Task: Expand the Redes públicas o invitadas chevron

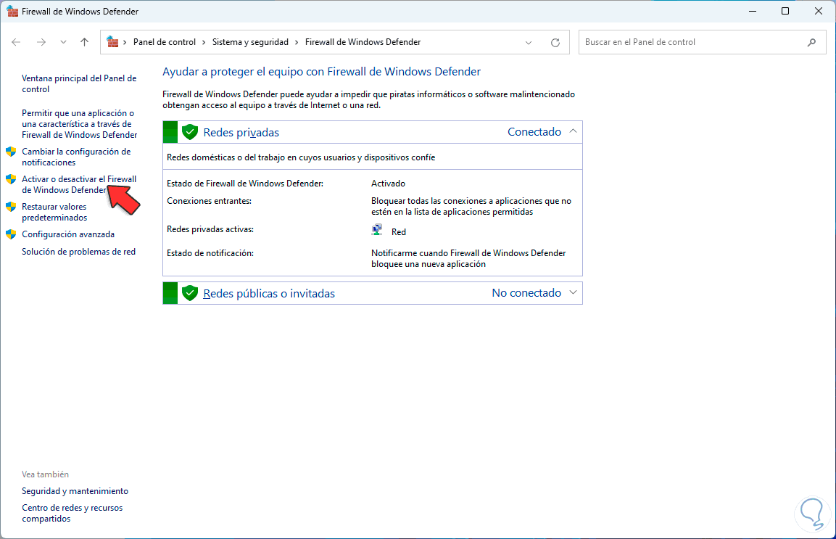Action: coord(573,292)
